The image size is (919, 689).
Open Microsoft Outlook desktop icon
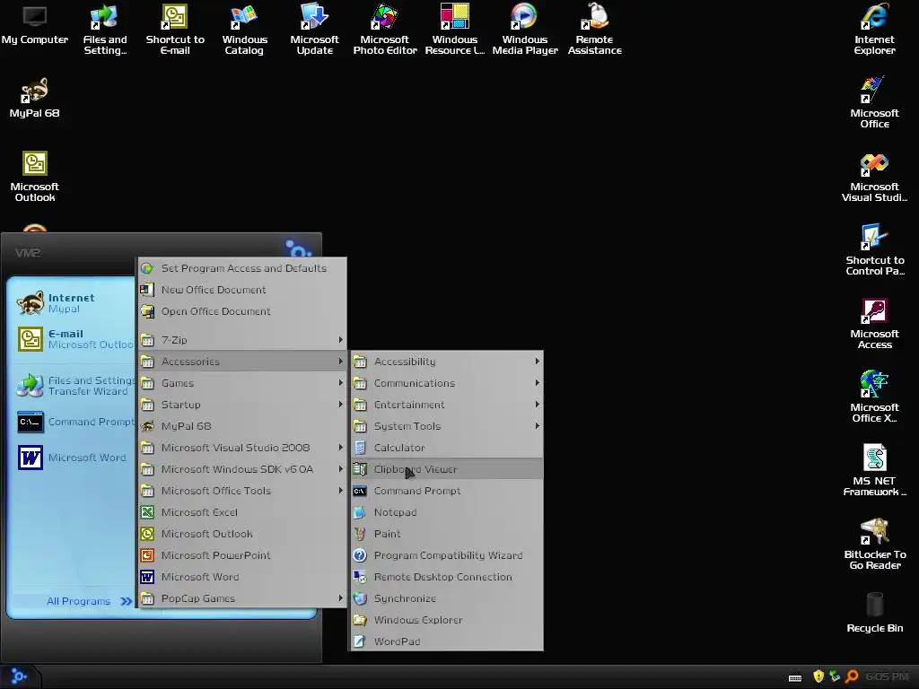point(35,177)
